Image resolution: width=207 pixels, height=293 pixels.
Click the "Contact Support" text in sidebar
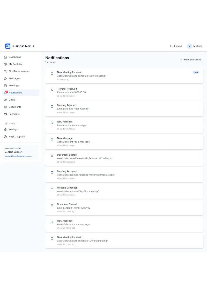pos(13,152)
